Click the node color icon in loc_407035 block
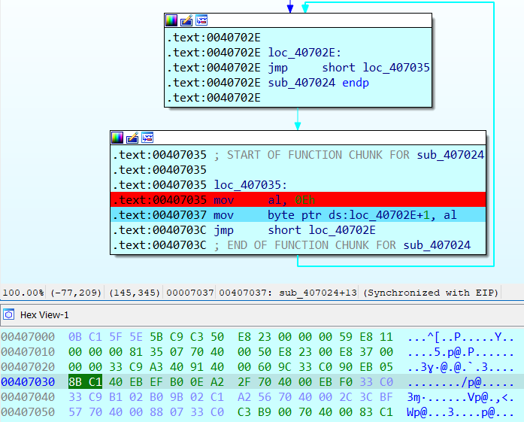 click(117, 138)
